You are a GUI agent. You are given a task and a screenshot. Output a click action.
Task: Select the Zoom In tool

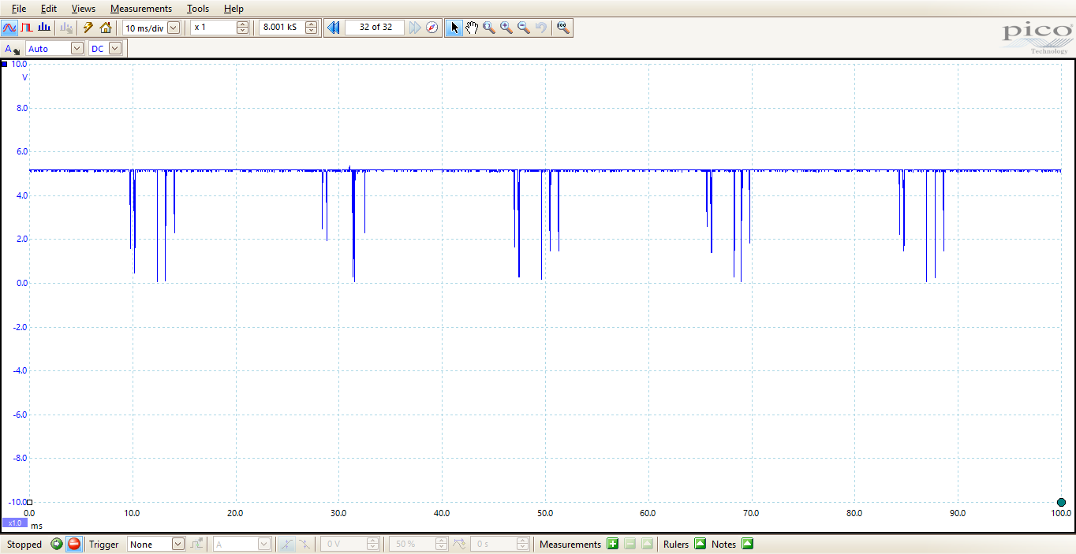[x=506, y=28]
